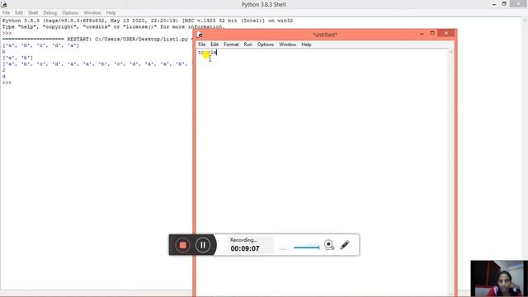Click the RESTART line in Shell output
Viewport: 528px width, 297px height.
(x=97, y=39)
